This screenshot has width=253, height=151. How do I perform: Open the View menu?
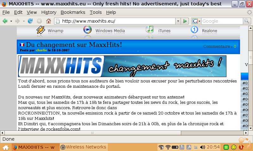point(32,12)
